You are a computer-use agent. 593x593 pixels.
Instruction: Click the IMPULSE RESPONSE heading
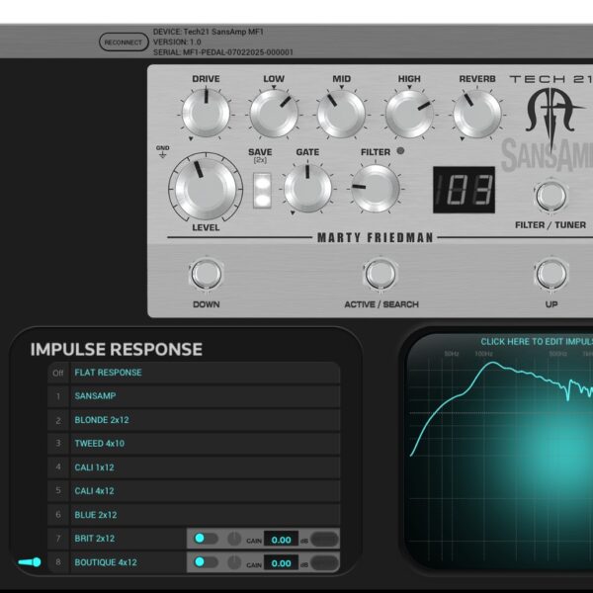pyautogui.click(x=116, y=349)
